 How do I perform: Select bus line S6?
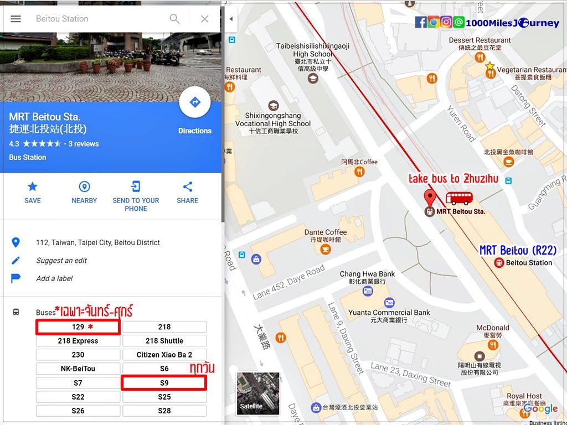[x=164, y=369]
